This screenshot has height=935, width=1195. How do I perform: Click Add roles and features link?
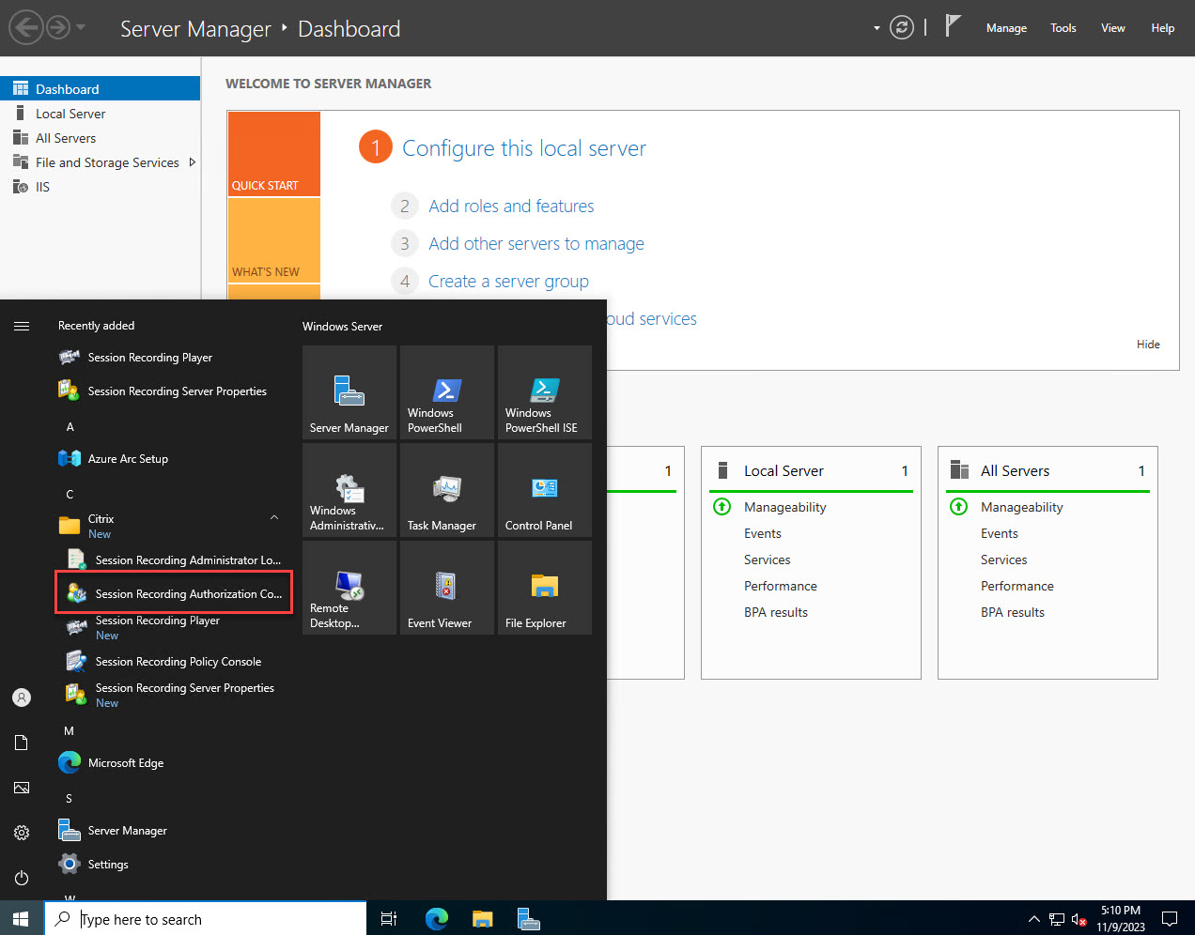coord(511,206)
